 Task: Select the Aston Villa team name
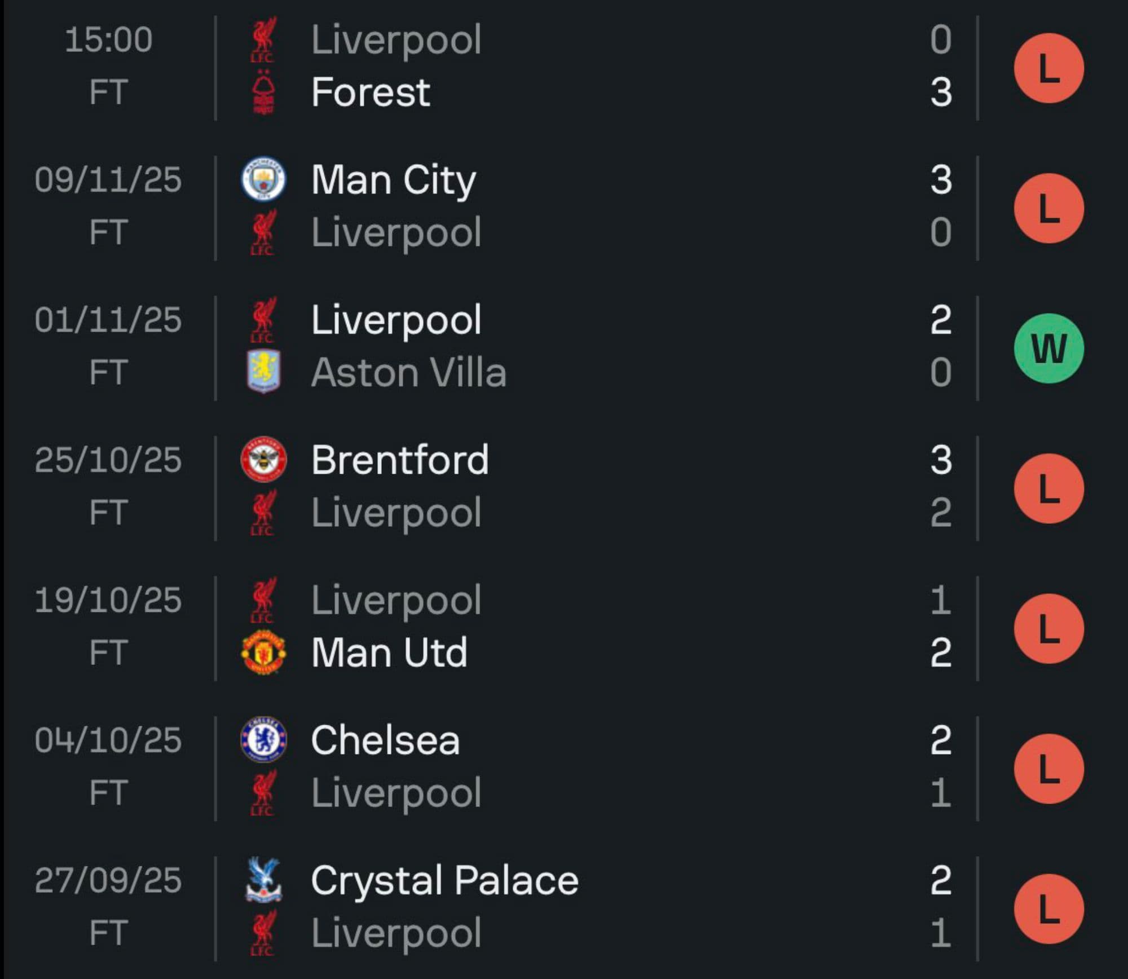pos(408,373)
